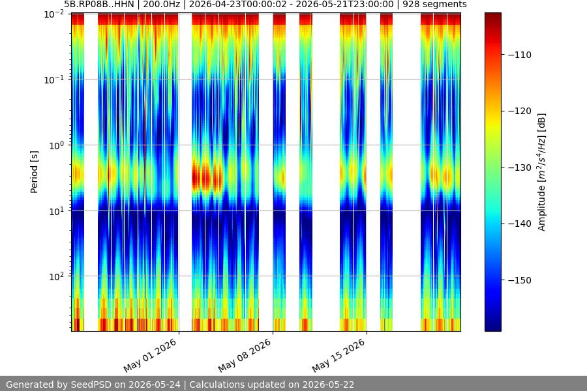
Task: Click the 10¹ y-axis tick label
Action: coord(57,211)
